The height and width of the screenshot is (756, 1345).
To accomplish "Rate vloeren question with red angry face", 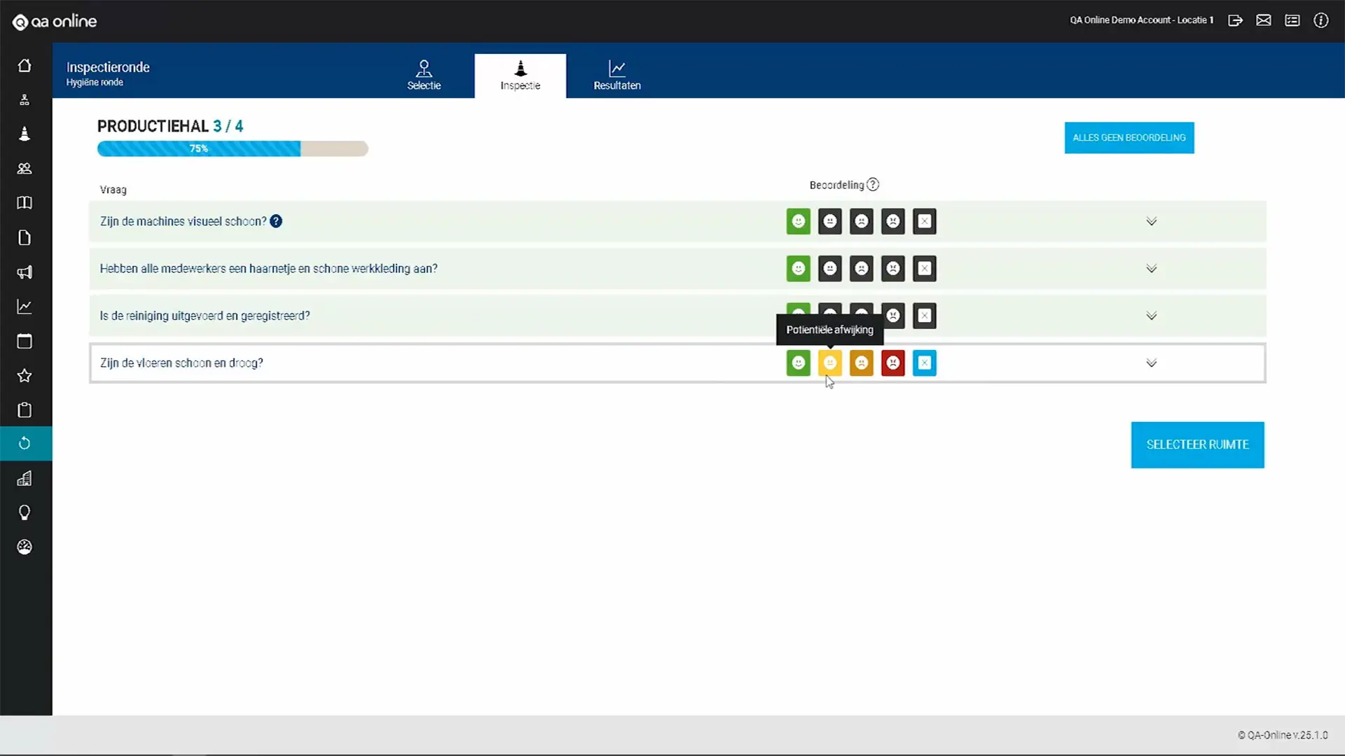I will [893, 363].
